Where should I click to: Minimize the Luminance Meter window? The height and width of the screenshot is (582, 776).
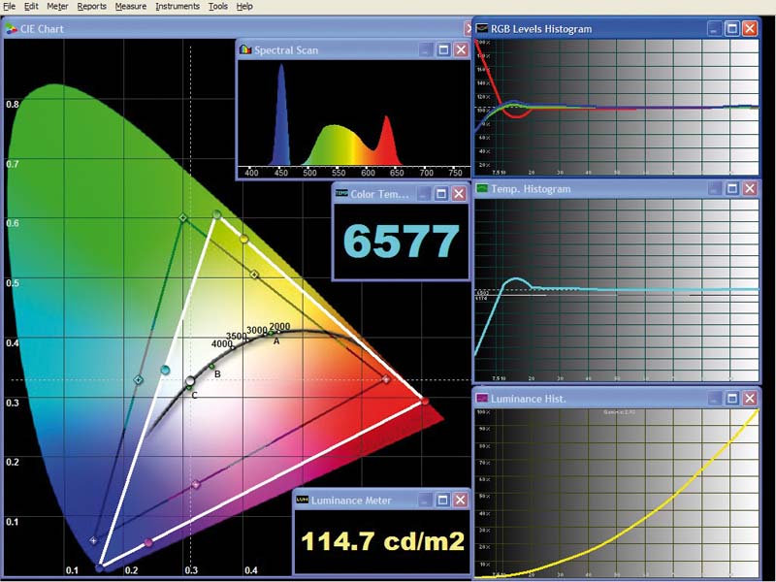pos(425,500)
